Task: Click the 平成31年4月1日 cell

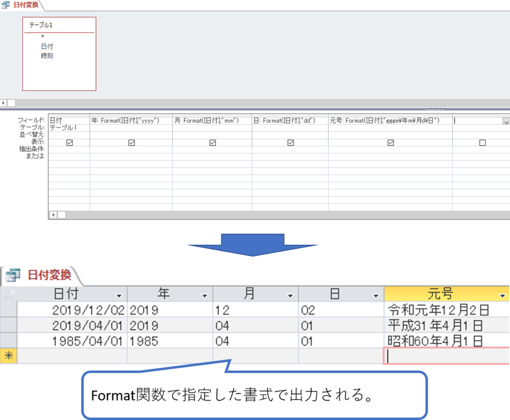Action: pyautogui.click(x=447, y=325)
